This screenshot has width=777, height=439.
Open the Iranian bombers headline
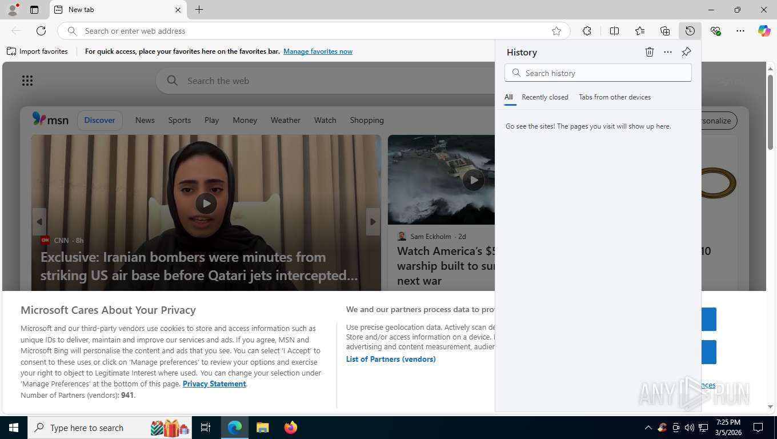click(x=199, y=266)
